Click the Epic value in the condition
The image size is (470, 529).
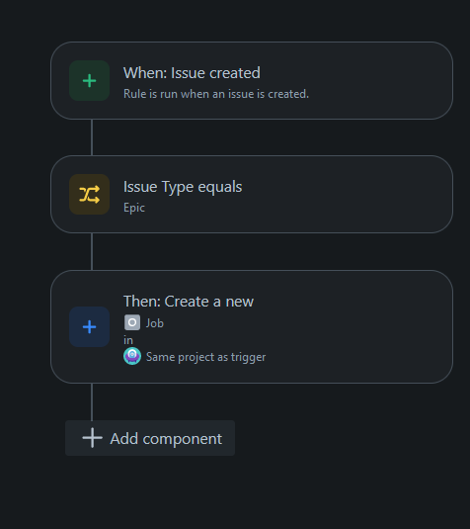134,208
